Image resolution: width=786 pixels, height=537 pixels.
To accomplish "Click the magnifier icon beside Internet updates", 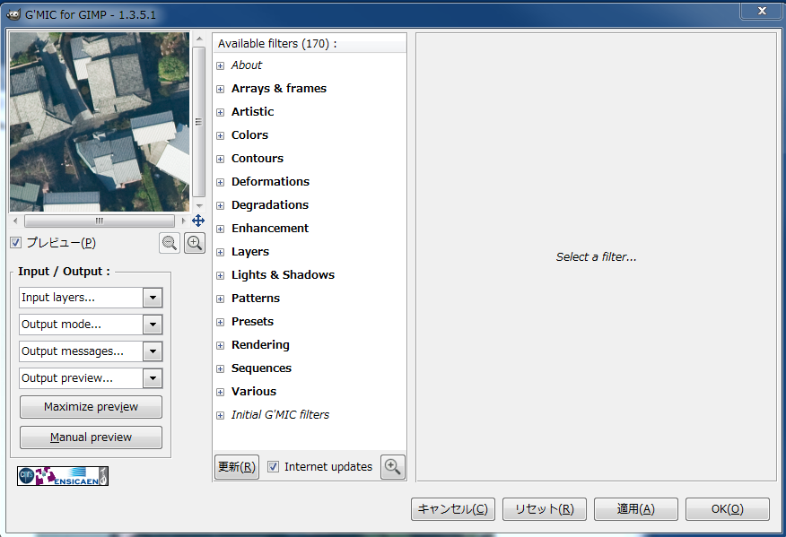I will tap(392, 467).
